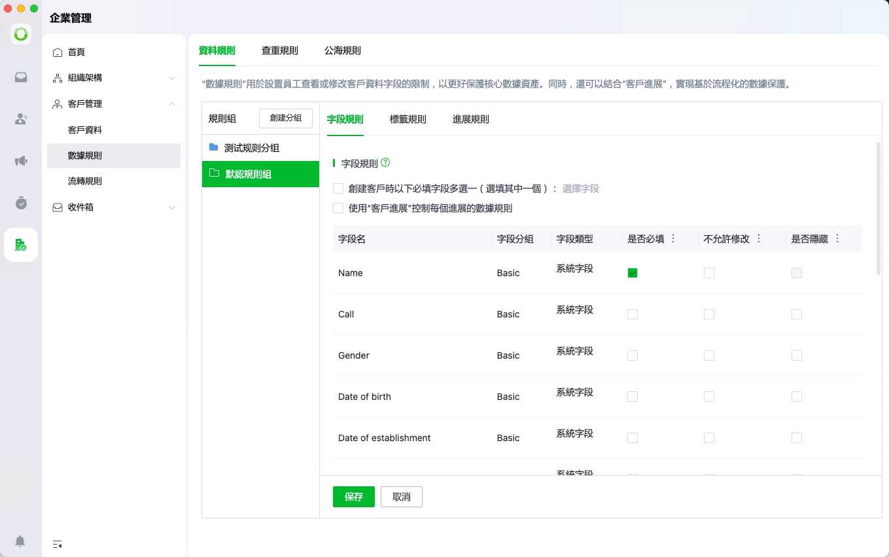Click the 創建分組 button

coord(286,118)
